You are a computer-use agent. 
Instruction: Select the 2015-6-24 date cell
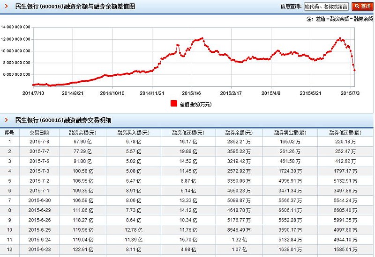click(39, 240)
